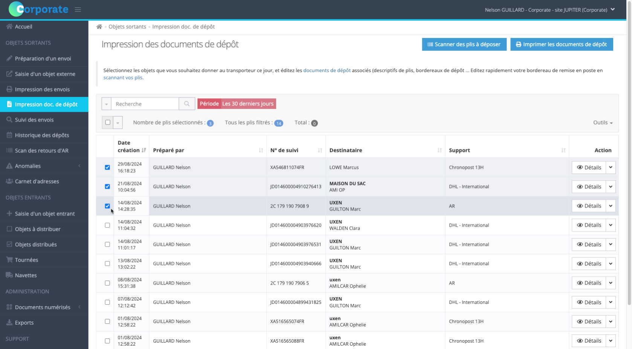
Task: Uncheck the 2C 179 190 7908 9 row checkbox
Action: pos(107,206)
